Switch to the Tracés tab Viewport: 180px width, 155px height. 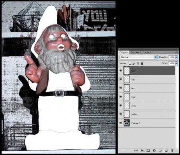click(x=146, y=52)
